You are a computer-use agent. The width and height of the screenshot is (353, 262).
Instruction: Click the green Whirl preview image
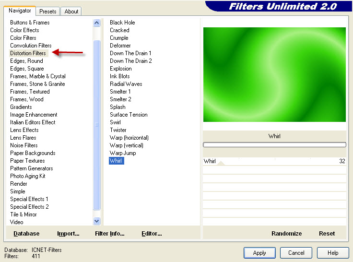(x=274, y=74)
